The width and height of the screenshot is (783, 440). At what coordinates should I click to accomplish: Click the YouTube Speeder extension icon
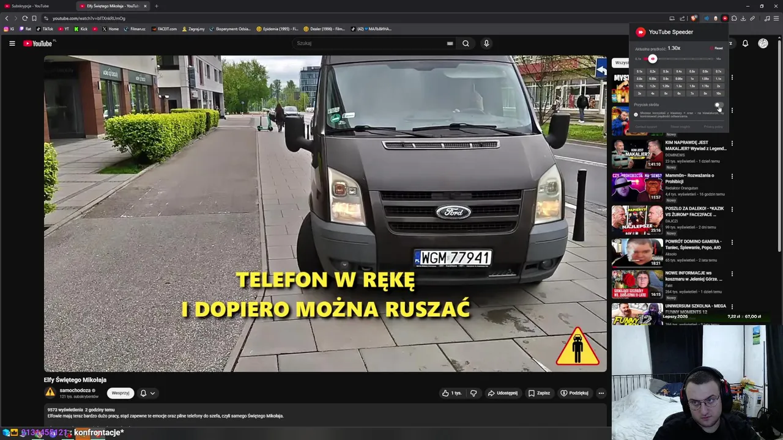coord(725,18)
